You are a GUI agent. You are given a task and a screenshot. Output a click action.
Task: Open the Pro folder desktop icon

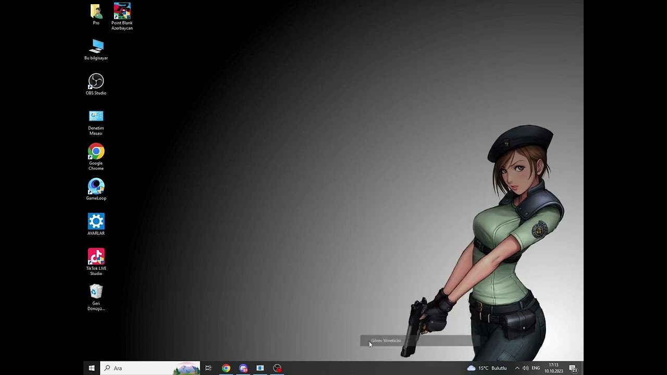(96, 15)
